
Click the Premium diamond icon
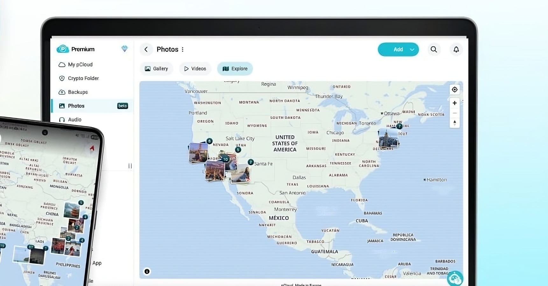coord(124,49)
